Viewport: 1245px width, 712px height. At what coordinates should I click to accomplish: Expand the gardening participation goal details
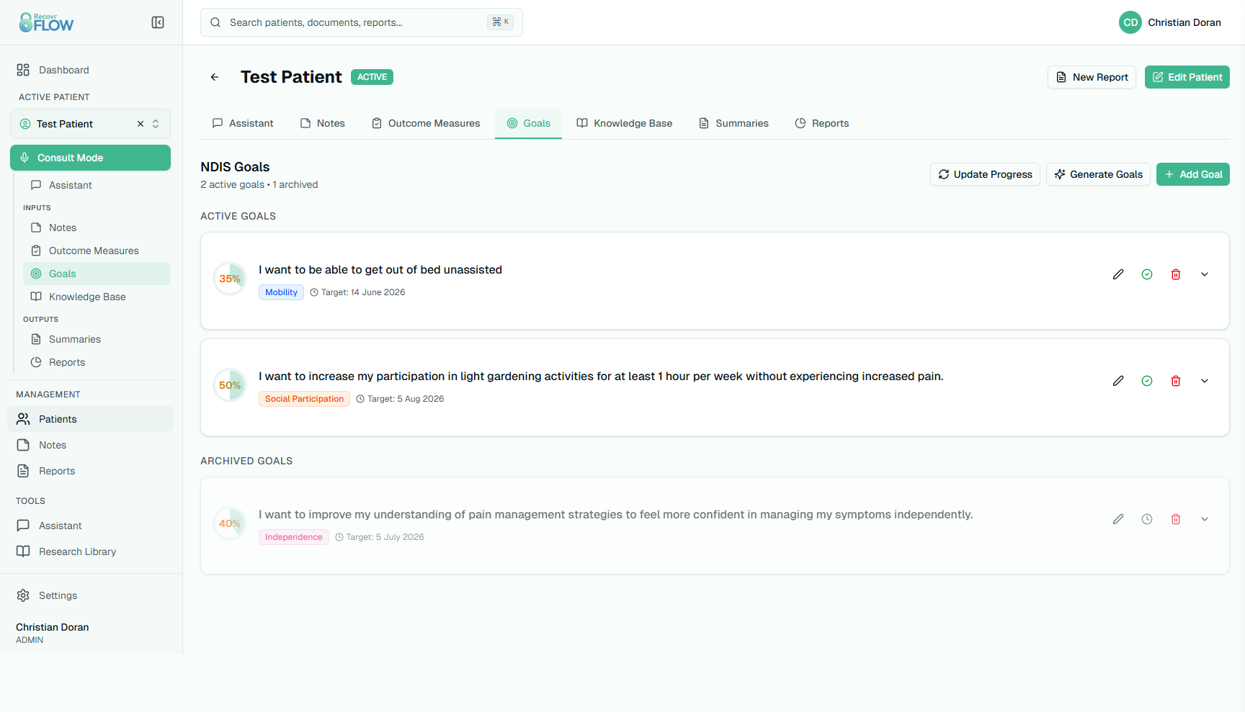tap(1205, 381)
